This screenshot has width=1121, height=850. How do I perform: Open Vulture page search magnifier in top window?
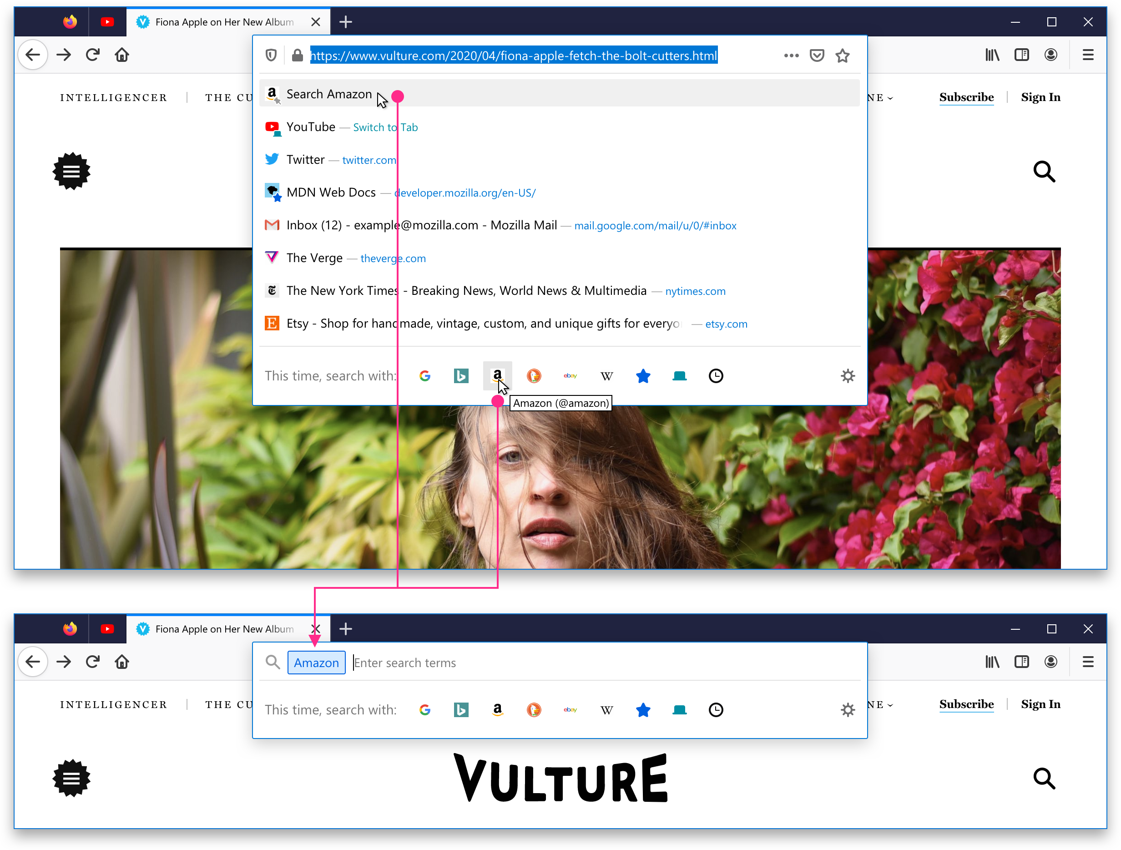[x=1044, y=172]
